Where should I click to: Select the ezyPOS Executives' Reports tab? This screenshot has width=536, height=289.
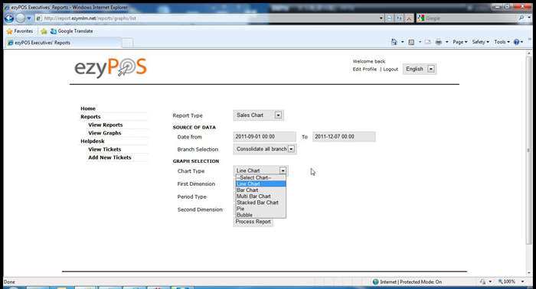(x=64, y=43)
